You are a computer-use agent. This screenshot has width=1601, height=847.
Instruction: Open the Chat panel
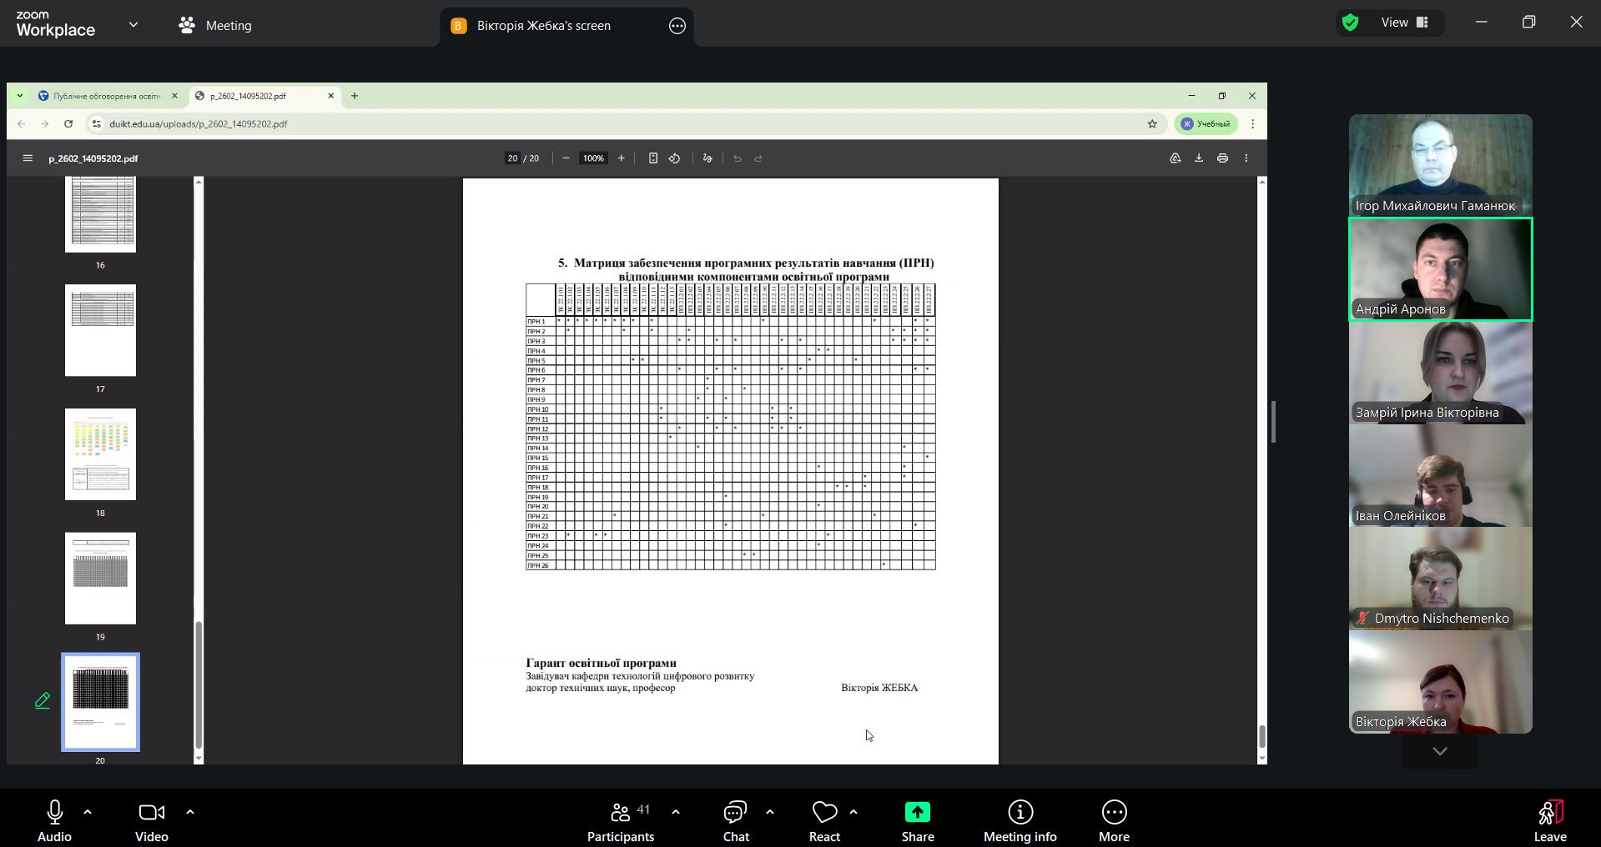click(735, 821)
